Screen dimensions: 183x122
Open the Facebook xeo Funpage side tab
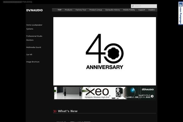(181, 13)
